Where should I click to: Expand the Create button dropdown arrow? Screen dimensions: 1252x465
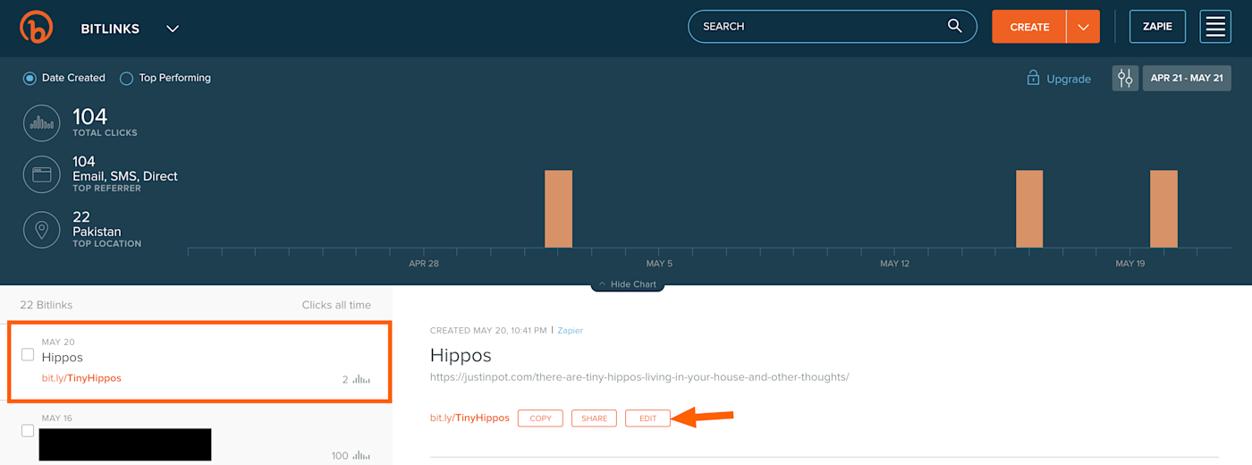(1083, 27)
